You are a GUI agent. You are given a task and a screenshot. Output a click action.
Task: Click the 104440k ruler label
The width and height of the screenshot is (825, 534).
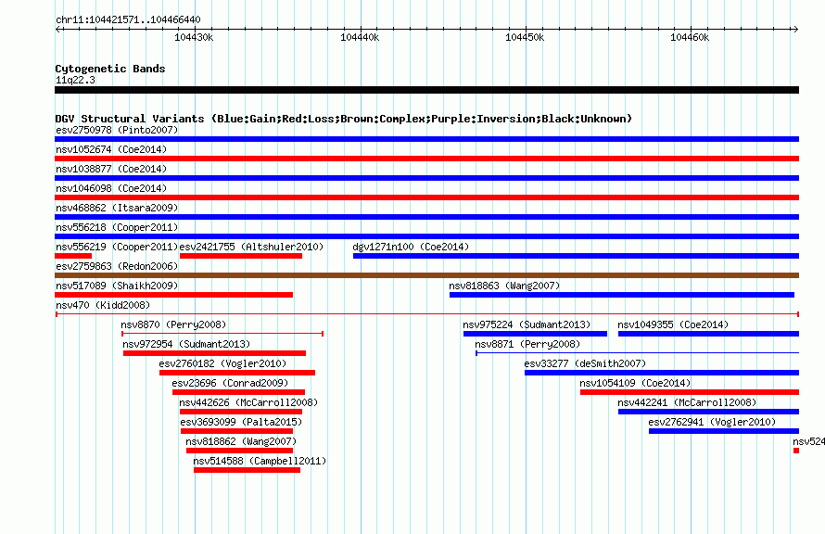tap(360, 37)
